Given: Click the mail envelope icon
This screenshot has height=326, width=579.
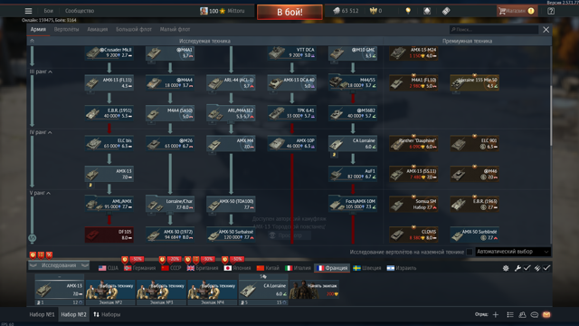Looking at the screenshot, I should [546, 314].
